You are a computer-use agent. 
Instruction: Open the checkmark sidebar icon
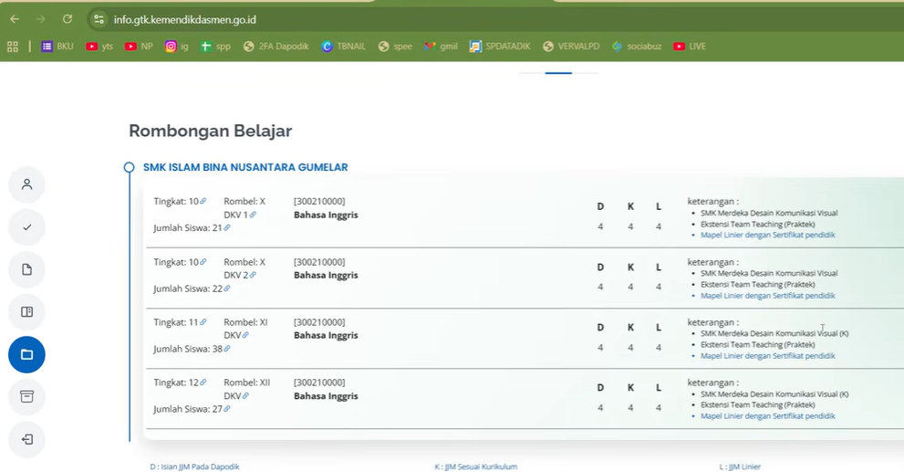[26, 227]
